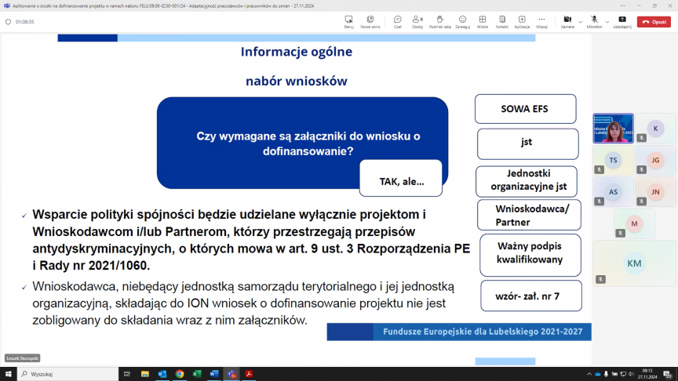
Task: Open the Więcej options menu
Action: 541,22
